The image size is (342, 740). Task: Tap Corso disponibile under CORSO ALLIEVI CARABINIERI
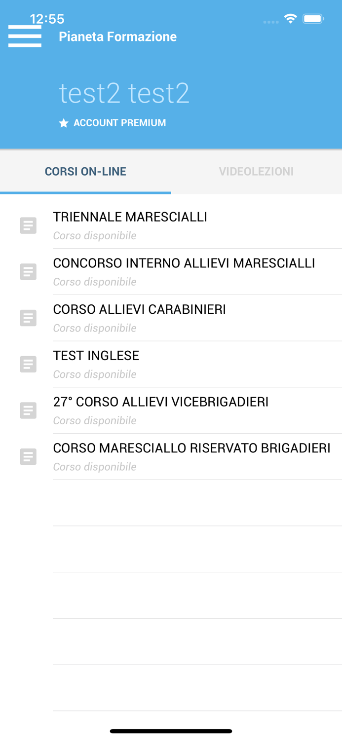pos(95,328)
